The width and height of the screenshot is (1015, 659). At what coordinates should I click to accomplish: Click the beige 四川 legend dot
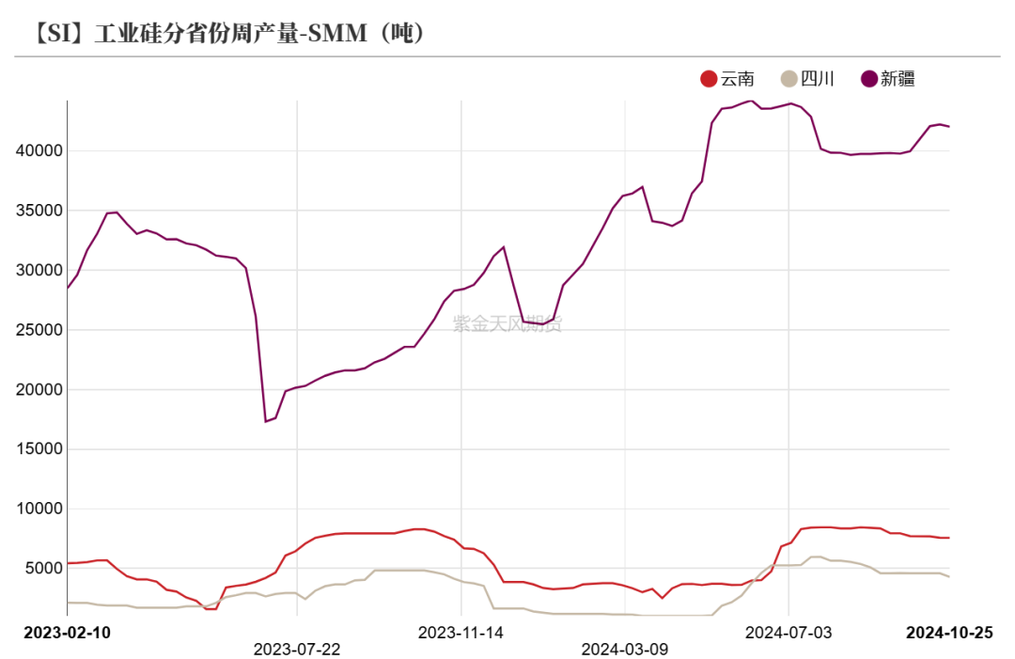coord(789,79)
